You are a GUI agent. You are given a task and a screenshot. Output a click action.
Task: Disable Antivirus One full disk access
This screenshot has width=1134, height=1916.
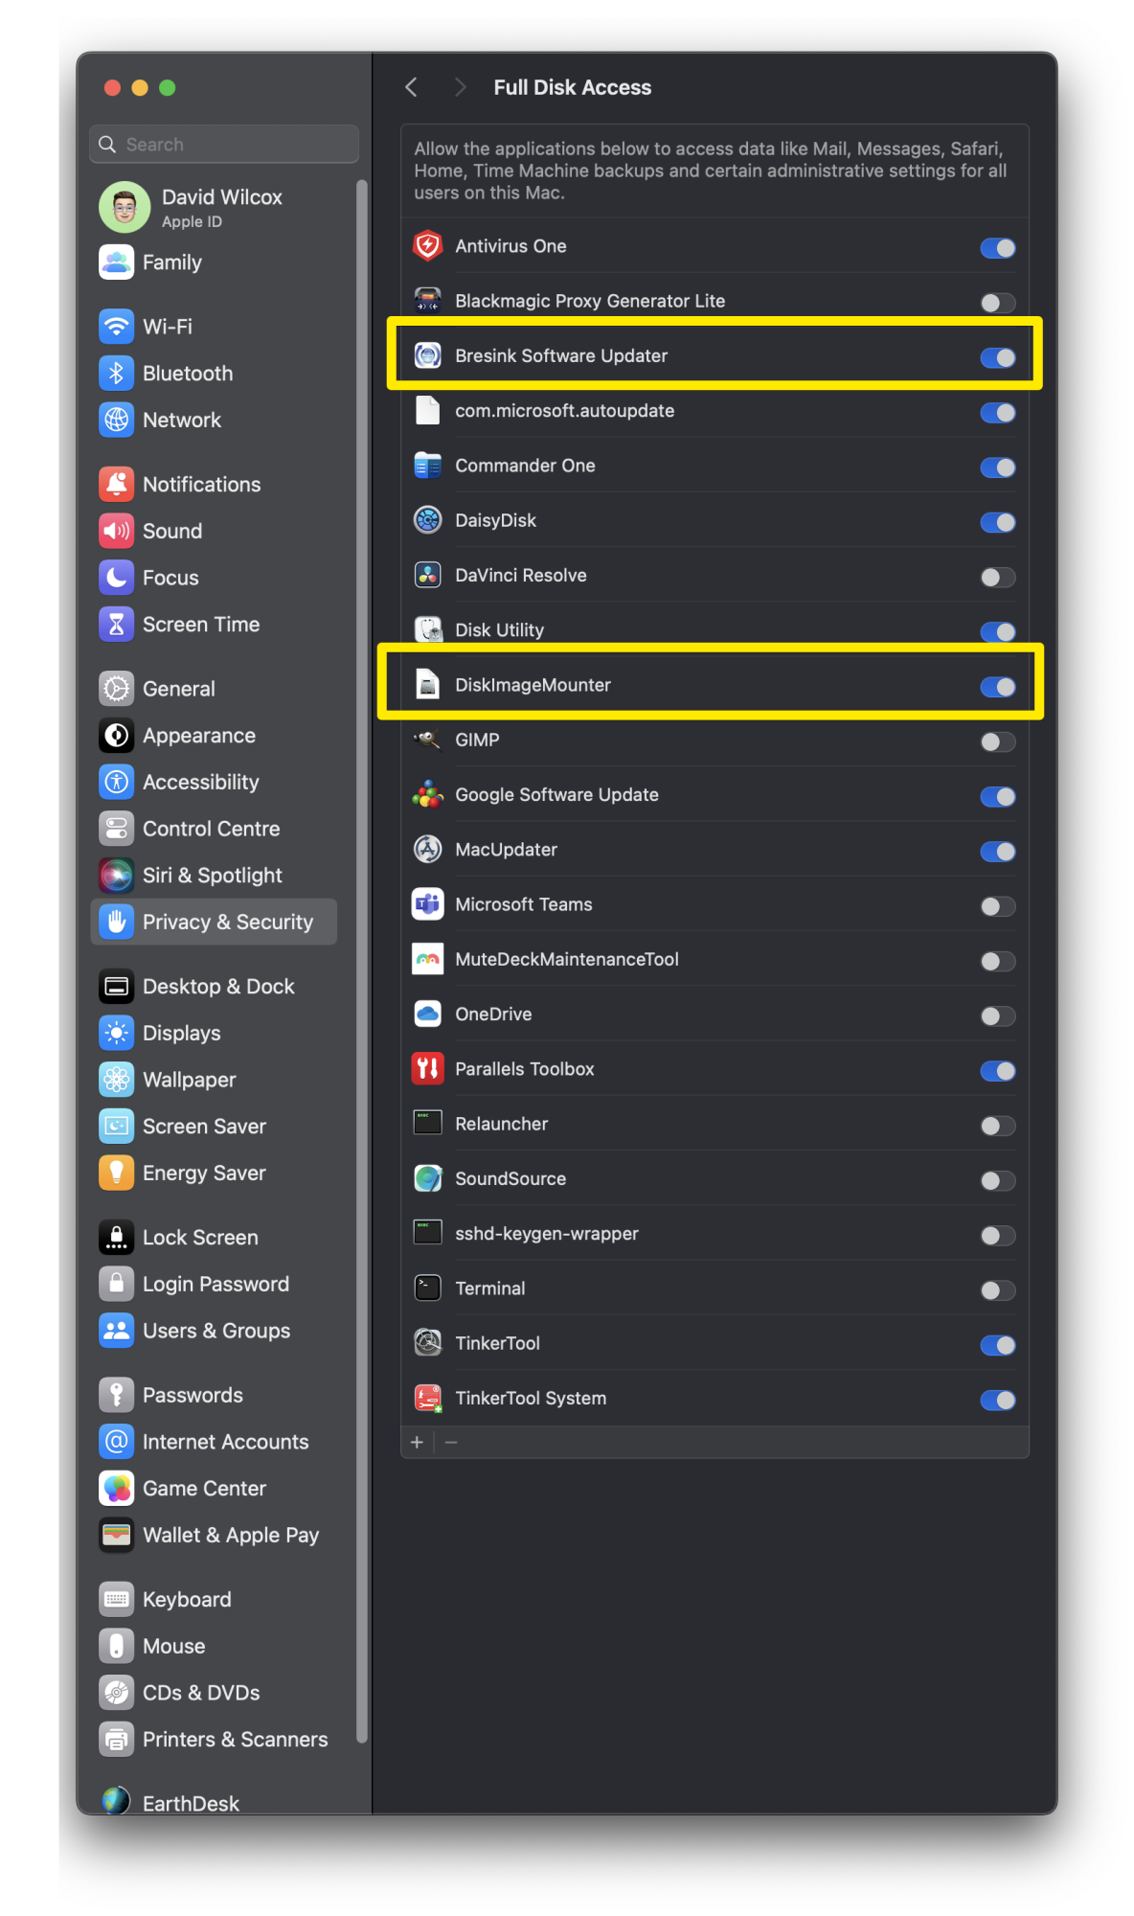point(998,248)
